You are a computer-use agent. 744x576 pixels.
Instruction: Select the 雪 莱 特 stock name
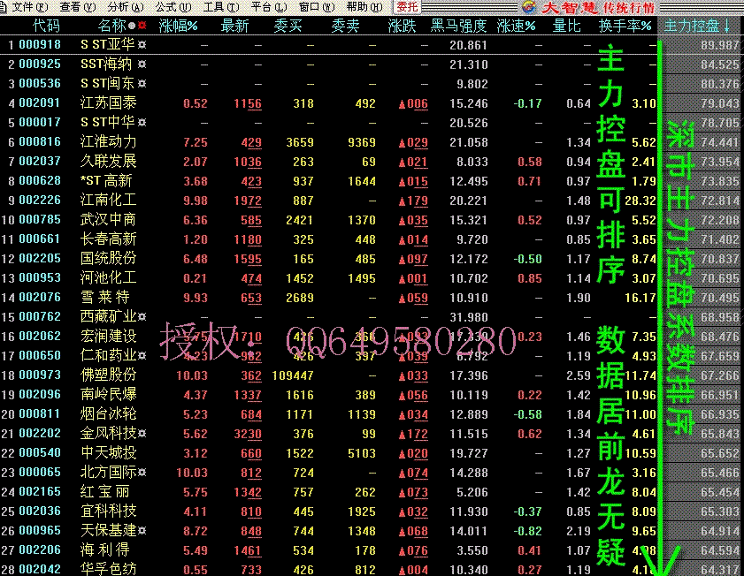(x=105, y=297)
